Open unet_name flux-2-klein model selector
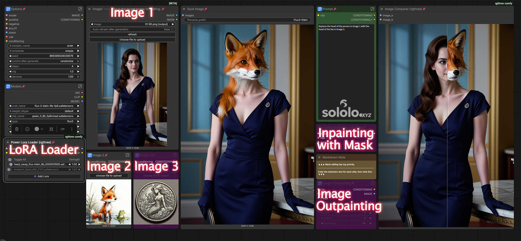The image size is (521, 241). (x=44, y=106)
